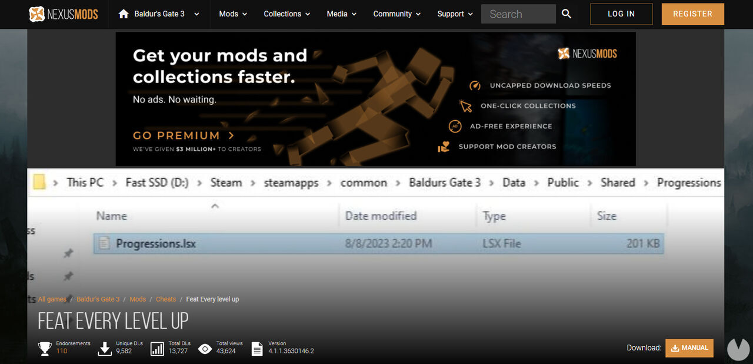The height and width of the screenshot is (364, 753).
Task: Click the Go Premium banner link
Action: (183, 135)
